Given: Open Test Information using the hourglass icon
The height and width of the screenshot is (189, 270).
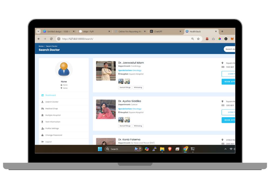Looking at the screenshot, I should [43, 122].
